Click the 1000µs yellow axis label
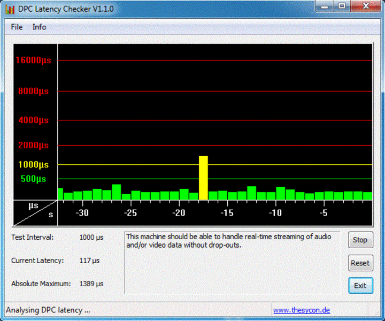Image resolution: width=385 pixels, height=321 pixels. [x=33, y=165]
